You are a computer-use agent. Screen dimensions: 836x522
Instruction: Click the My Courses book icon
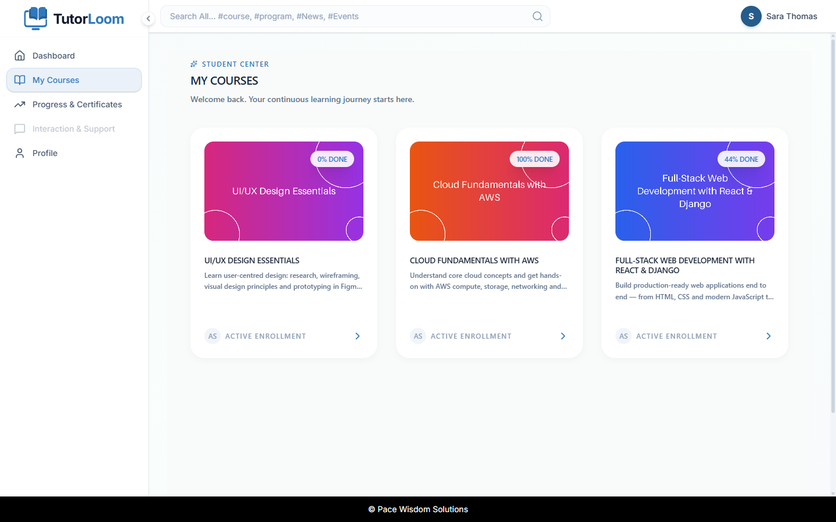click(x=20, y=80)
